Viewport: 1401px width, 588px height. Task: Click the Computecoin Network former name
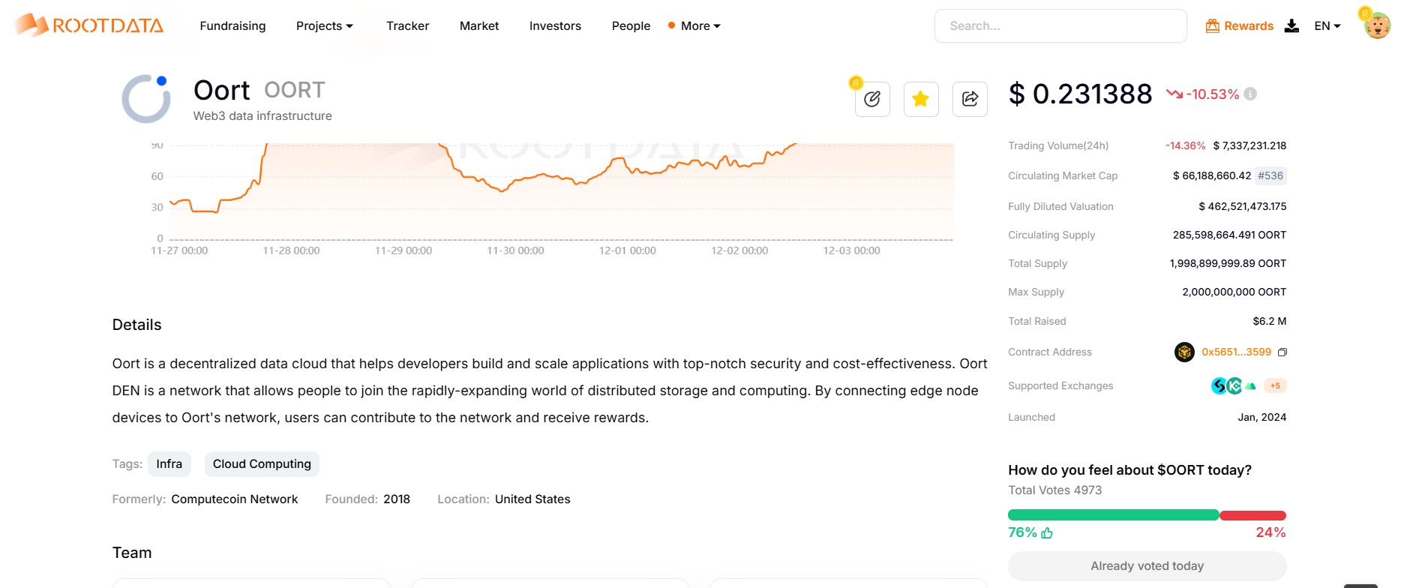pyautogui.click(x=234, y=499)
